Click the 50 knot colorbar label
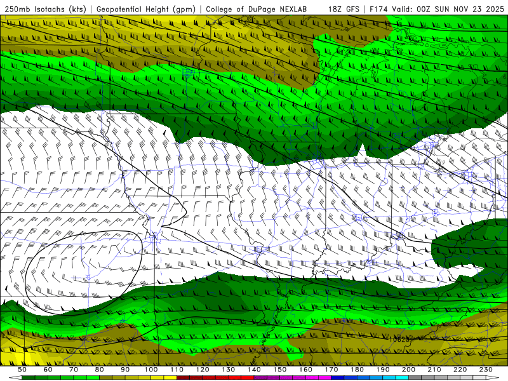This screenshot has width=508, height=381. (x=22, y=370)
